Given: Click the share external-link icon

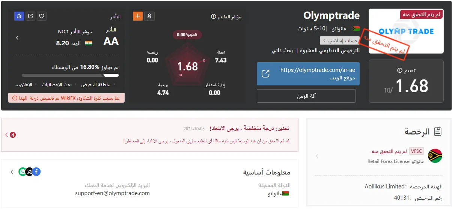Looking at the screenshot, I should click(31, 16).
